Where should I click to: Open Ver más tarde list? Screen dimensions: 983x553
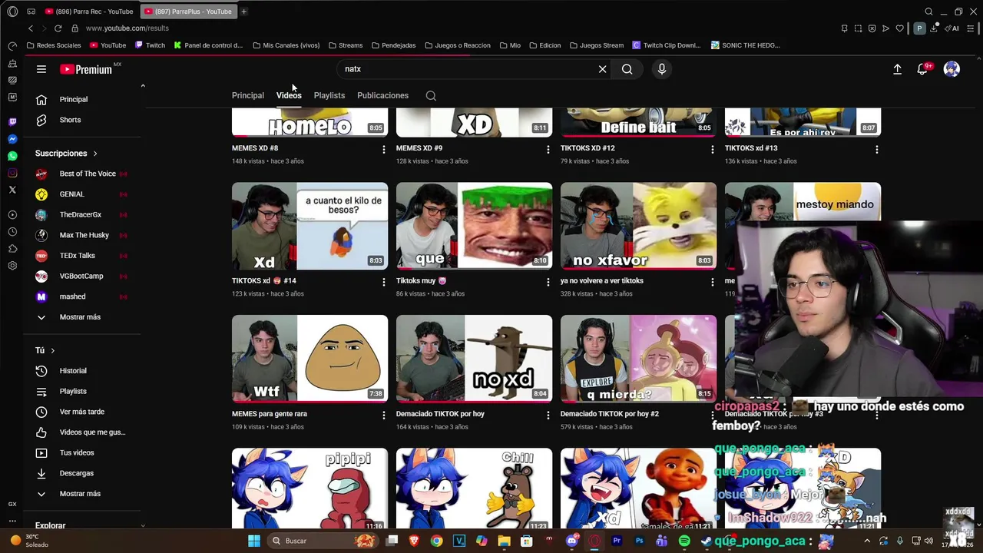click(x=81, y=412)
